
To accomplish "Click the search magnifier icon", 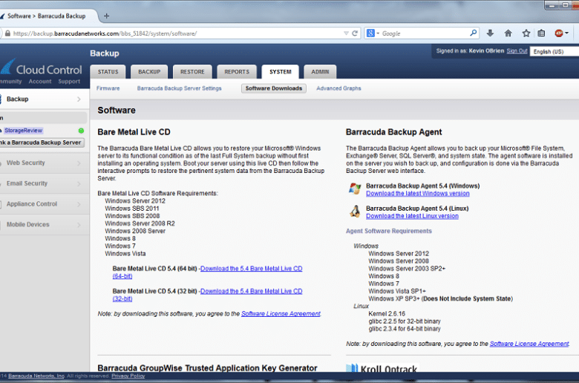I will (473, 33).
